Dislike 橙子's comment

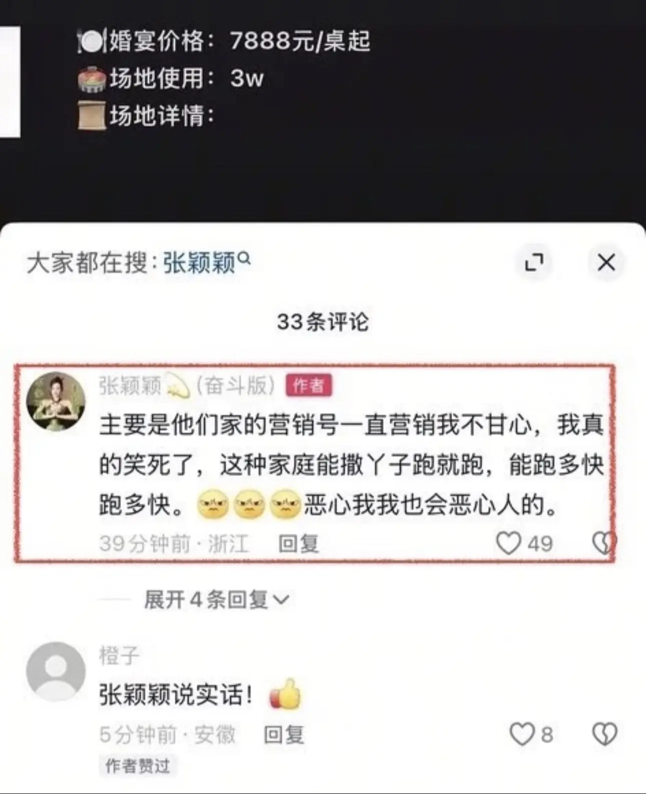[604, 734]
